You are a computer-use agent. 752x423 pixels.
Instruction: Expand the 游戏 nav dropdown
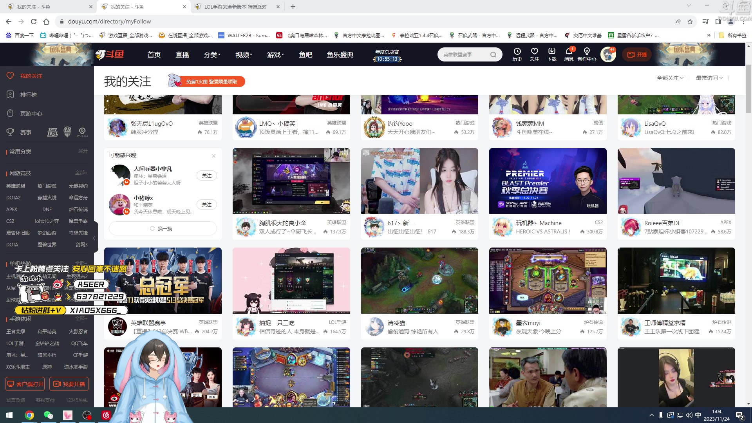275,55
